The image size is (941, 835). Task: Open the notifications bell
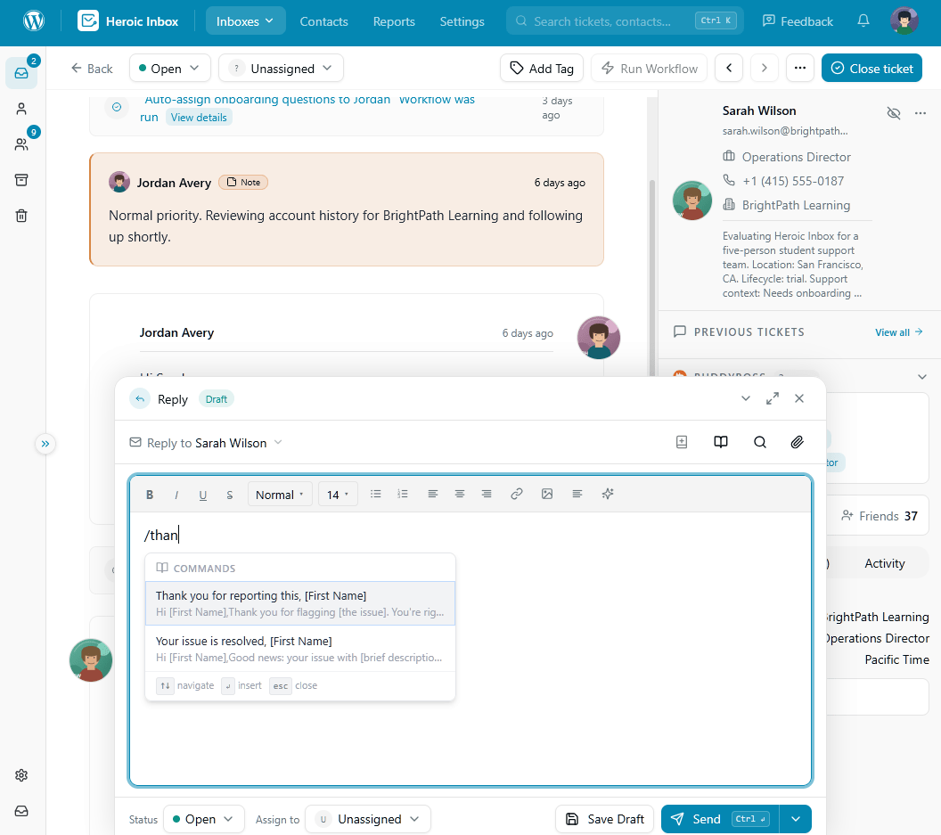point(863,21)
